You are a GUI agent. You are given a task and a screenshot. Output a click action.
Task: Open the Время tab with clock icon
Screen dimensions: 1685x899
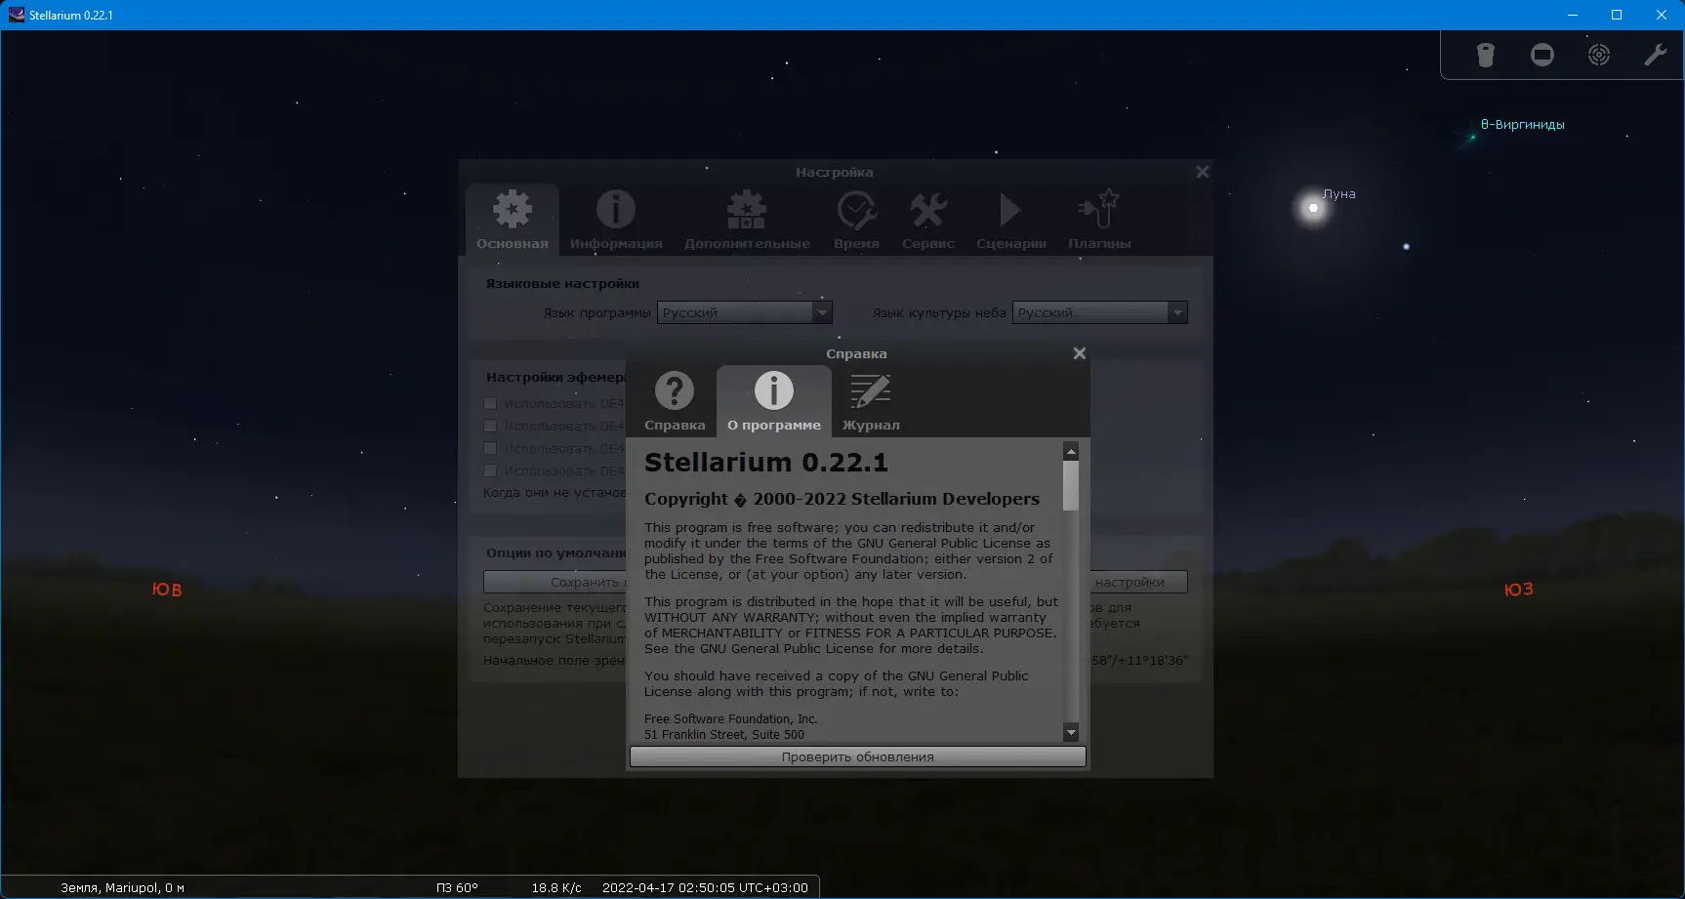pos(856,220)
